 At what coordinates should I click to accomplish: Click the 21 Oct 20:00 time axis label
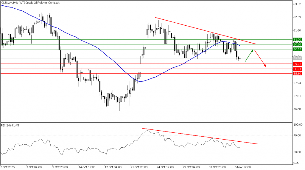tap(140, 167)
